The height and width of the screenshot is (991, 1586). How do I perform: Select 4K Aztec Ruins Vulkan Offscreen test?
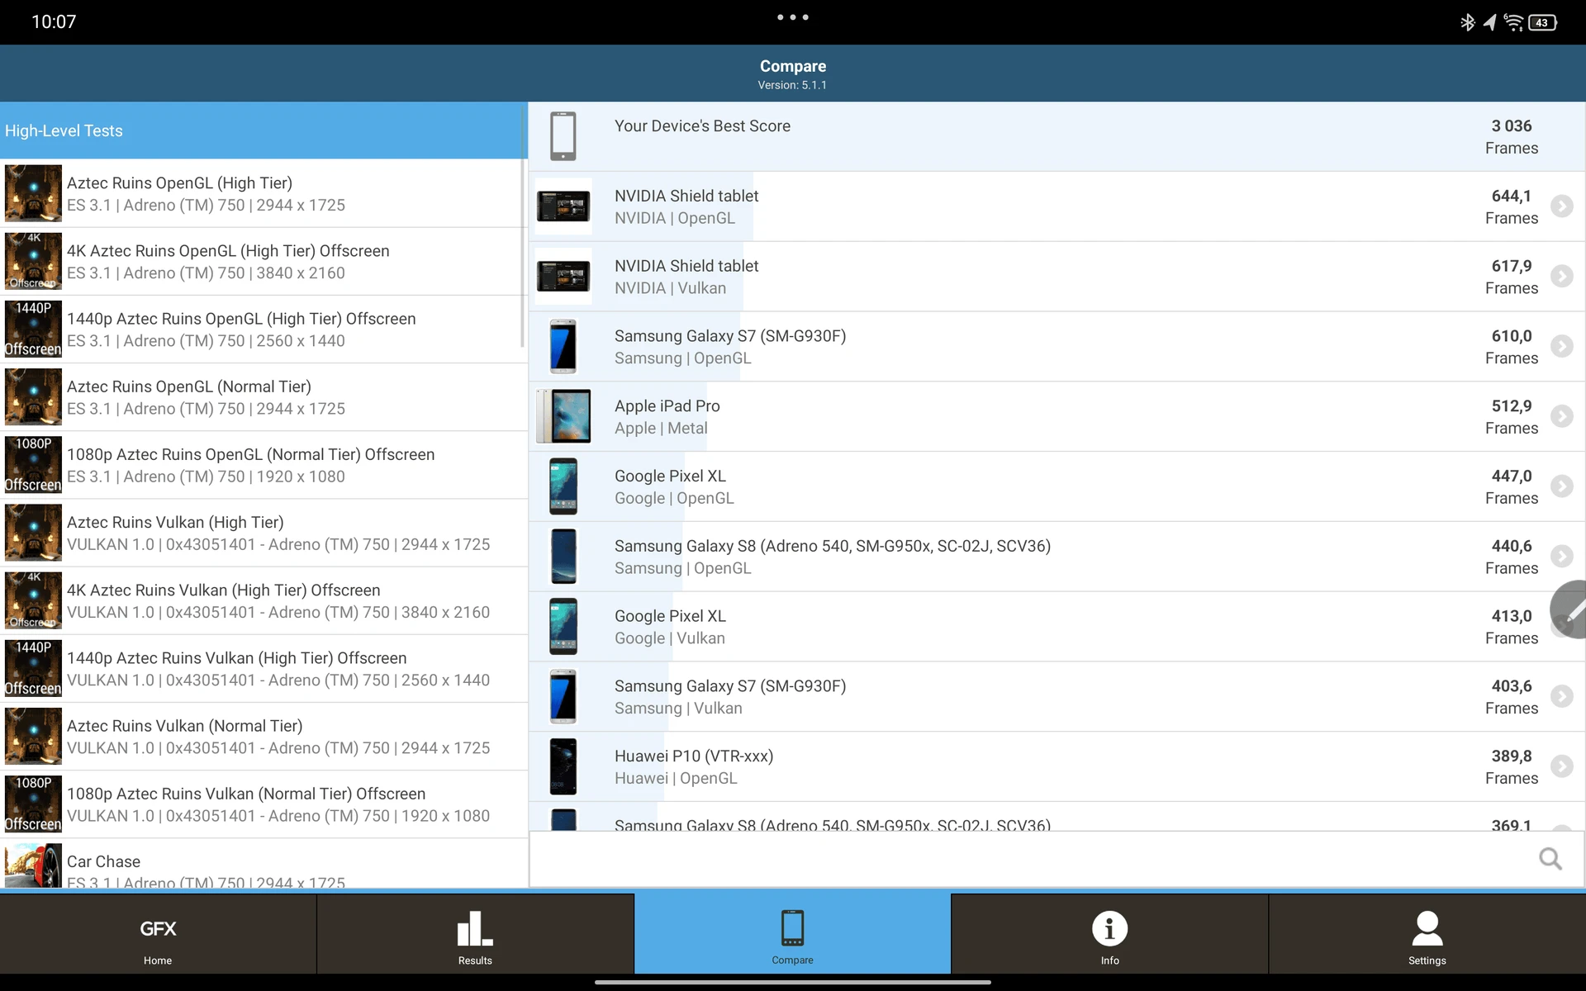point(264,600)
